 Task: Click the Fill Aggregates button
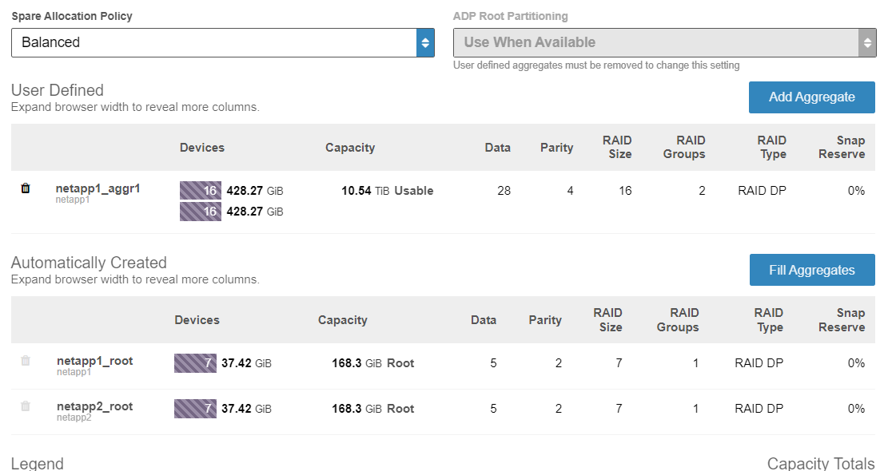click(811, 271)
